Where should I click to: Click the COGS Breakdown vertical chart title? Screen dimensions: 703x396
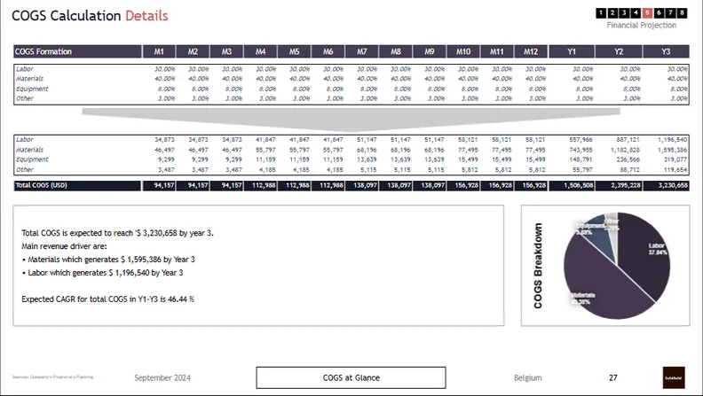point(538,266)
